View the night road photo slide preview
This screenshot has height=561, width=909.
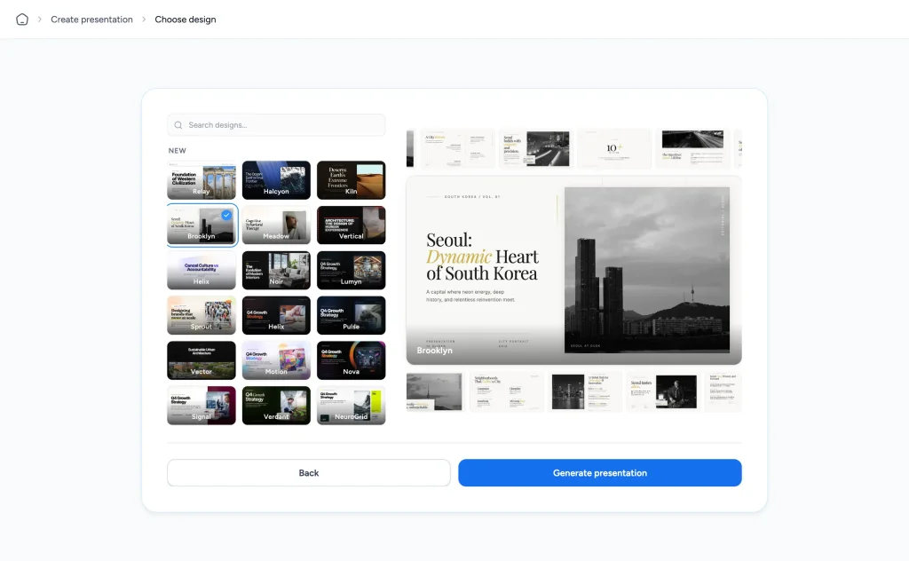(535, 149)
